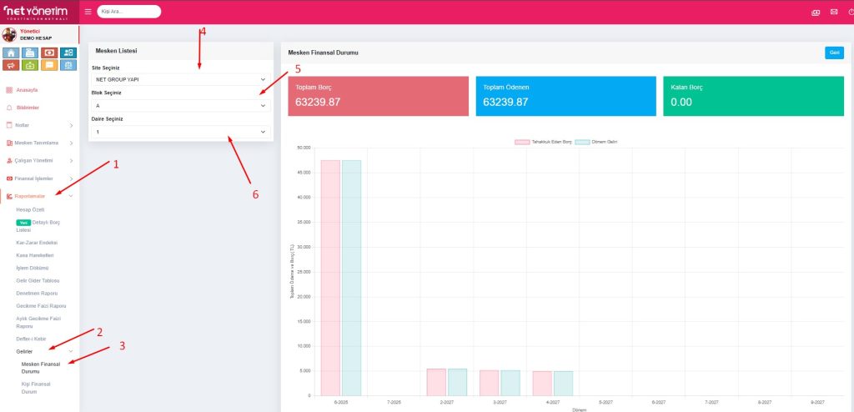Open the Site Seçiniz dropdown

(x=180, y=79)
